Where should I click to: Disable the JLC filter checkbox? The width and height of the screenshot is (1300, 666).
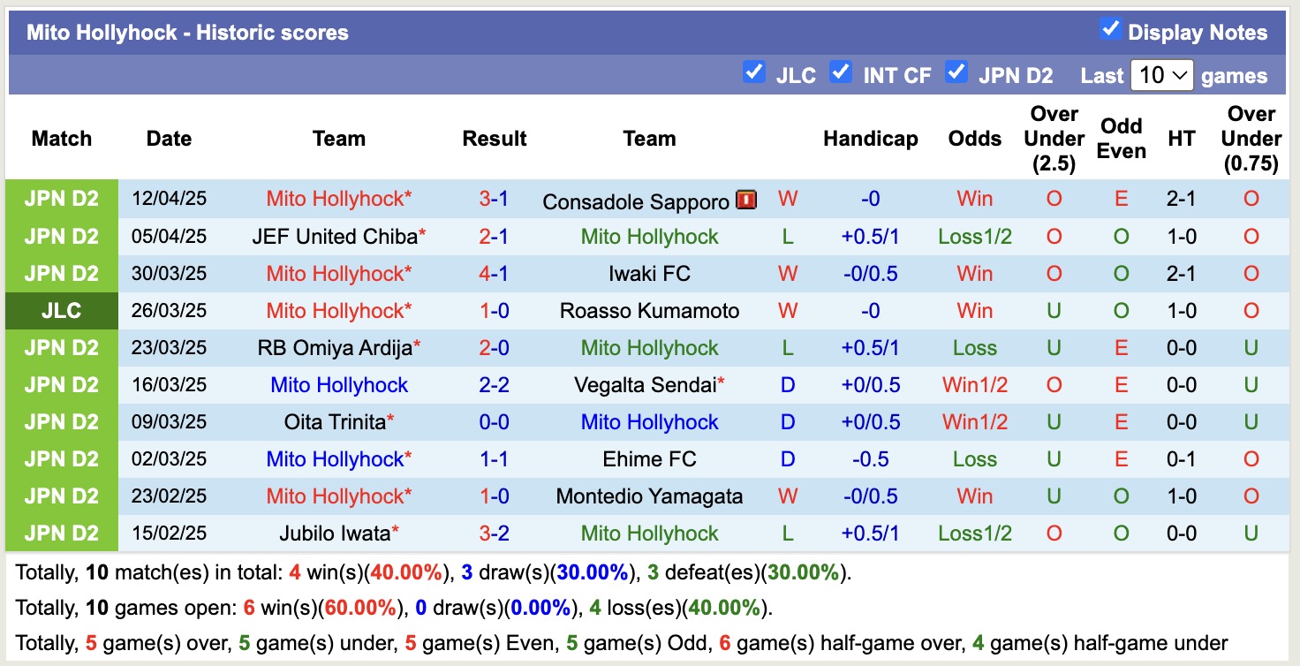coord(754,73)
